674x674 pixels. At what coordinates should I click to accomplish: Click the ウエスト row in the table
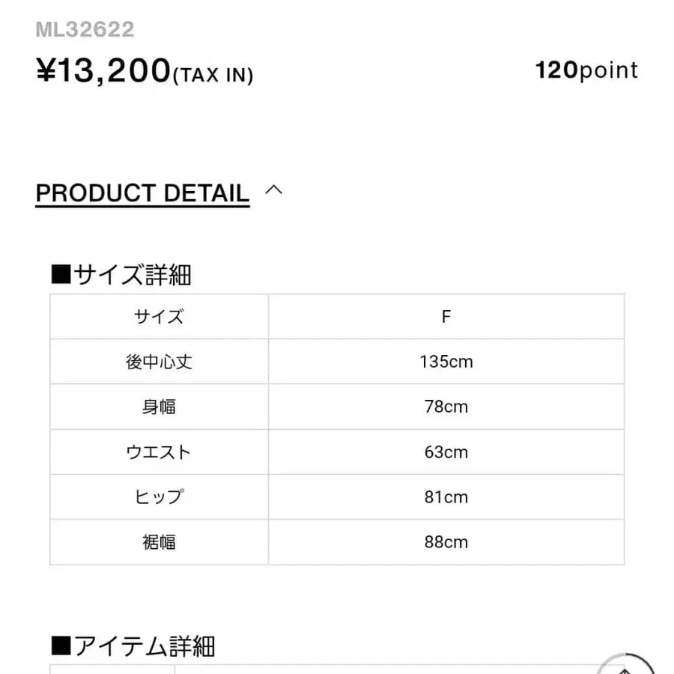157,452
